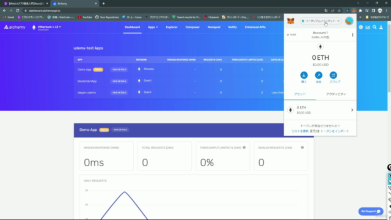
Task: Open the Explorer nav item
Action: click(x=172, y=27)
